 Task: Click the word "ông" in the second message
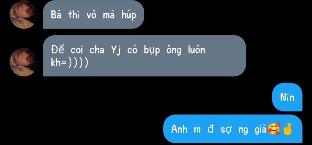click(x=174, y=51)
